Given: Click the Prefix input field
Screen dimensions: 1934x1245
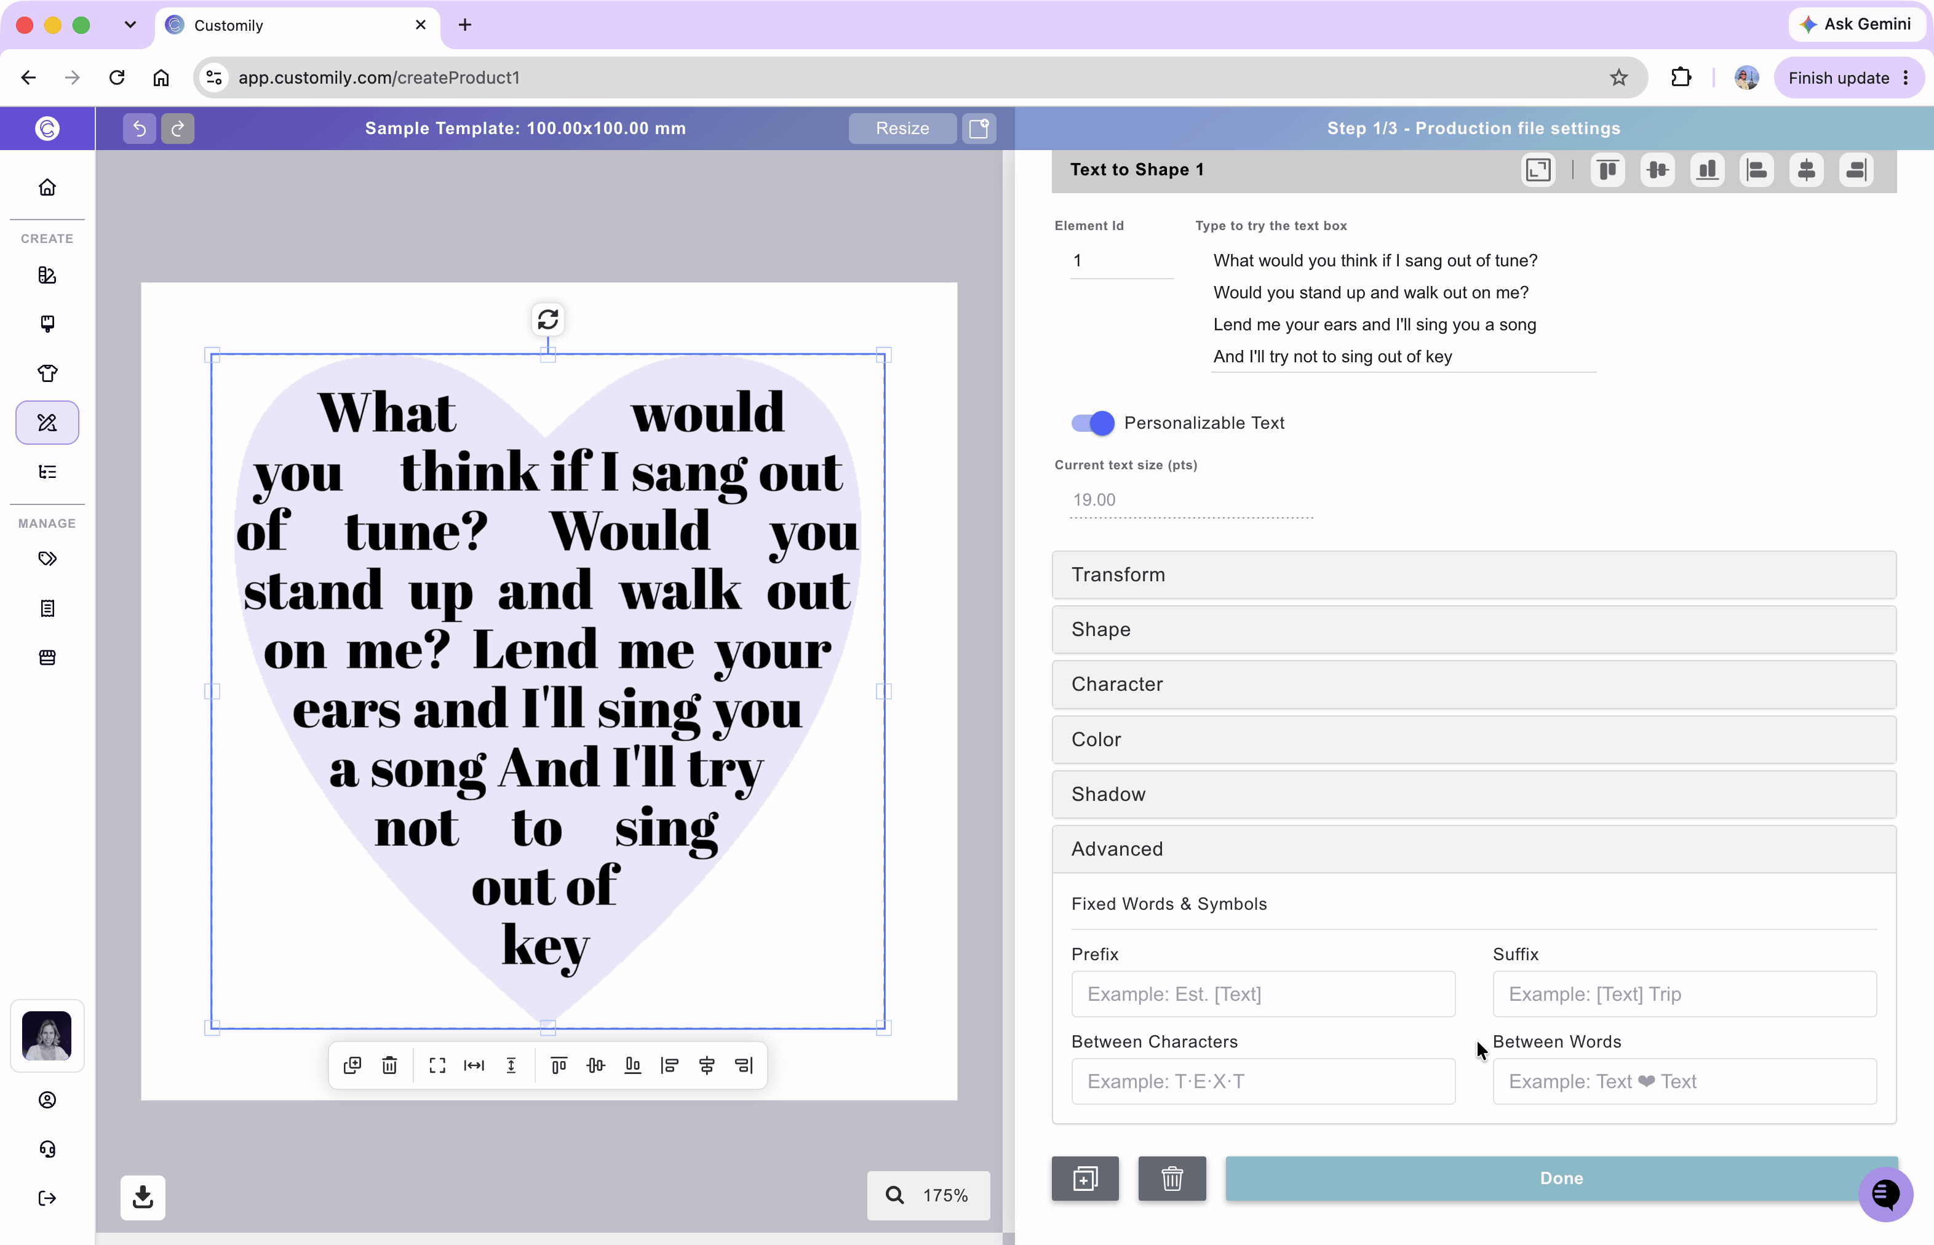Looking at the screenshot, I should (x=1263, y=995).
